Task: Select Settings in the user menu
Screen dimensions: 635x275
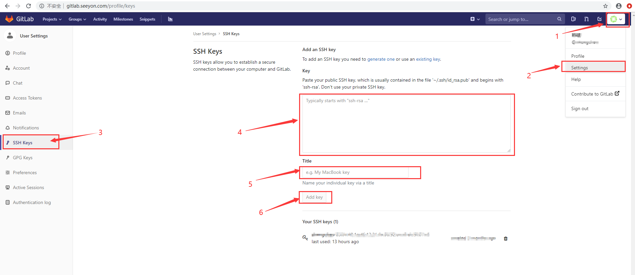Action: pos(579,68)
